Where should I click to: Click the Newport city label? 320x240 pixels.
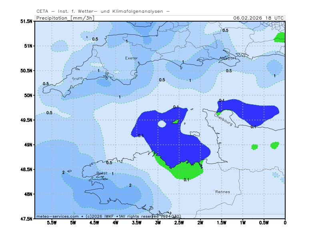coord(227,58)
